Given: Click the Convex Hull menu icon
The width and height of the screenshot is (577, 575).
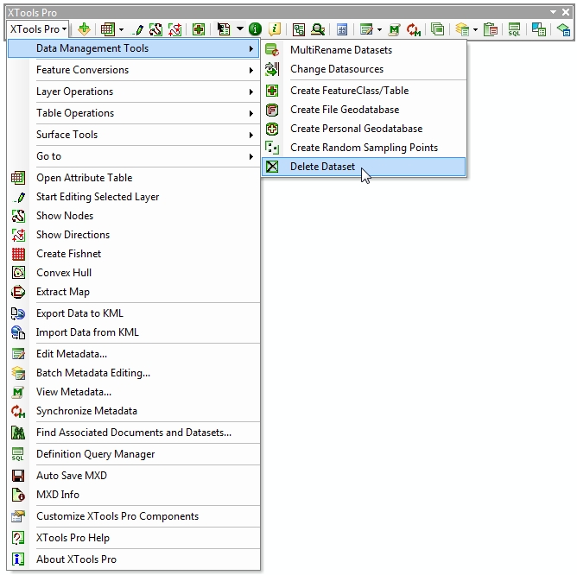Looking at the screenshot, I should pos(18,273).
